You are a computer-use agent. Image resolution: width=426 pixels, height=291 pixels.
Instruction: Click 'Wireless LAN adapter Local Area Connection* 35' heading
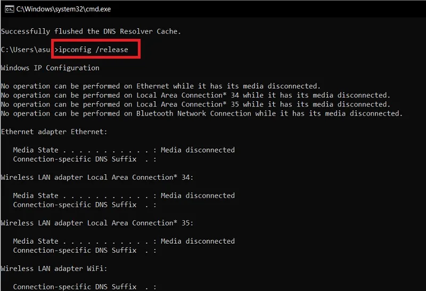(x=97, y=223)
